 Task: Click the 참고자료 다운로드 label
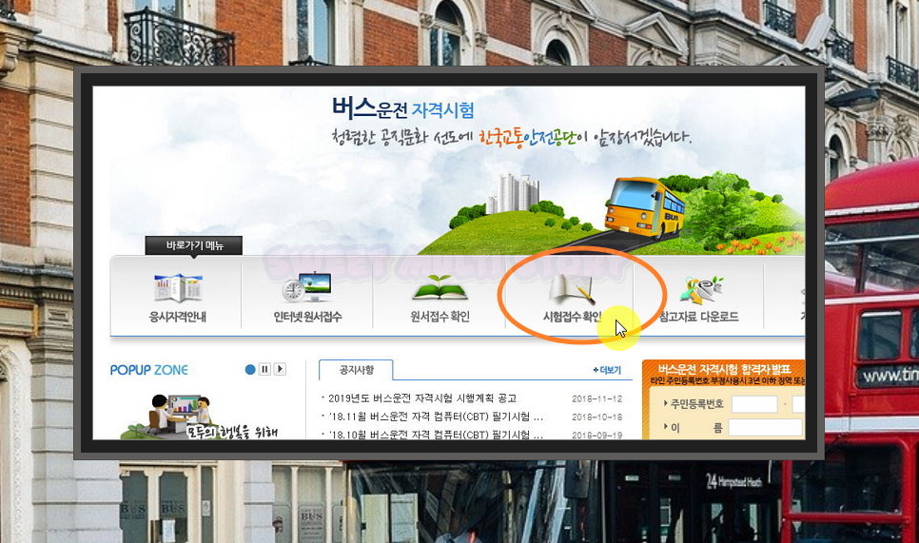(699, 317)
